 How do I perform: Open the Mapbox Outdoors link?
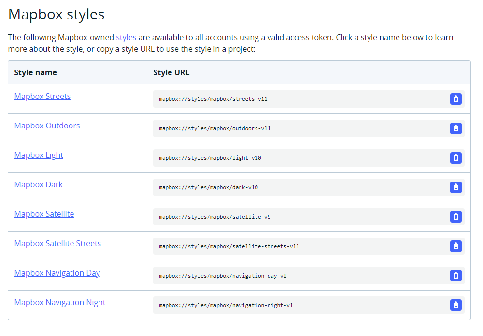[x=47, y=126]
